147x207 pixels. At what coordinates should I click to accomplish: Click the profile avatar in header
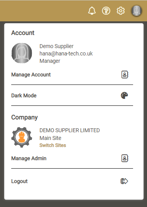coord(137,11)
